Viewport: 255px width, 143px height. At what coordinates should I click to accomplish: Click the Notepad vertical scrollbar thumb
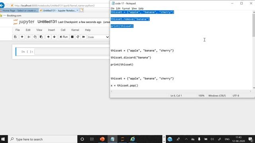tap(253, 25)
